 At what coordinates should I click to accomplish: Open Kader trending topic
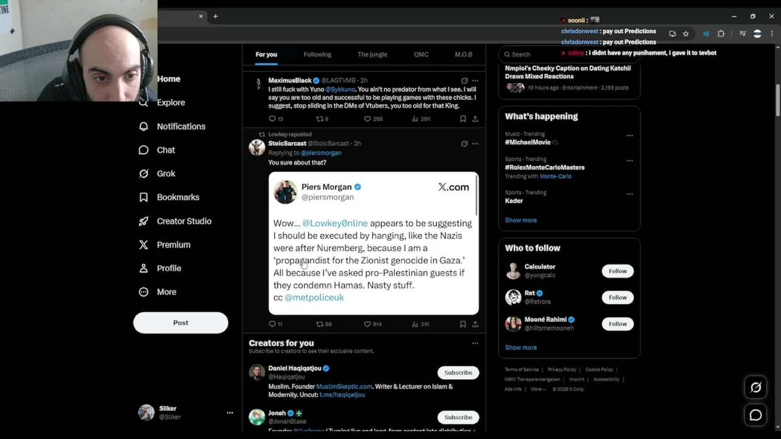[x=514, y=201]
